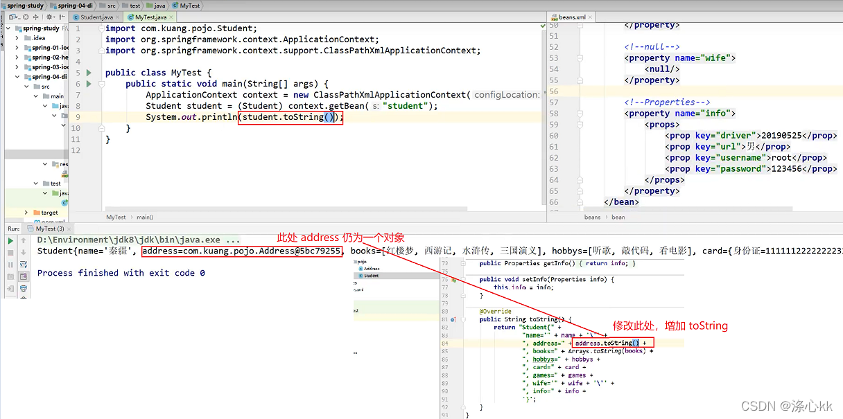Close MyTest (3) run tab

pyautogui.click(x=69, y=229)
